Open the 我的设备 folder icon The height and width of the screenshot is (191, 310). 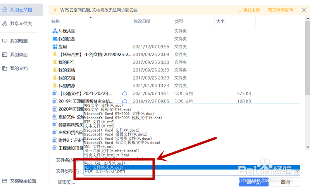[x=55, y=39]
